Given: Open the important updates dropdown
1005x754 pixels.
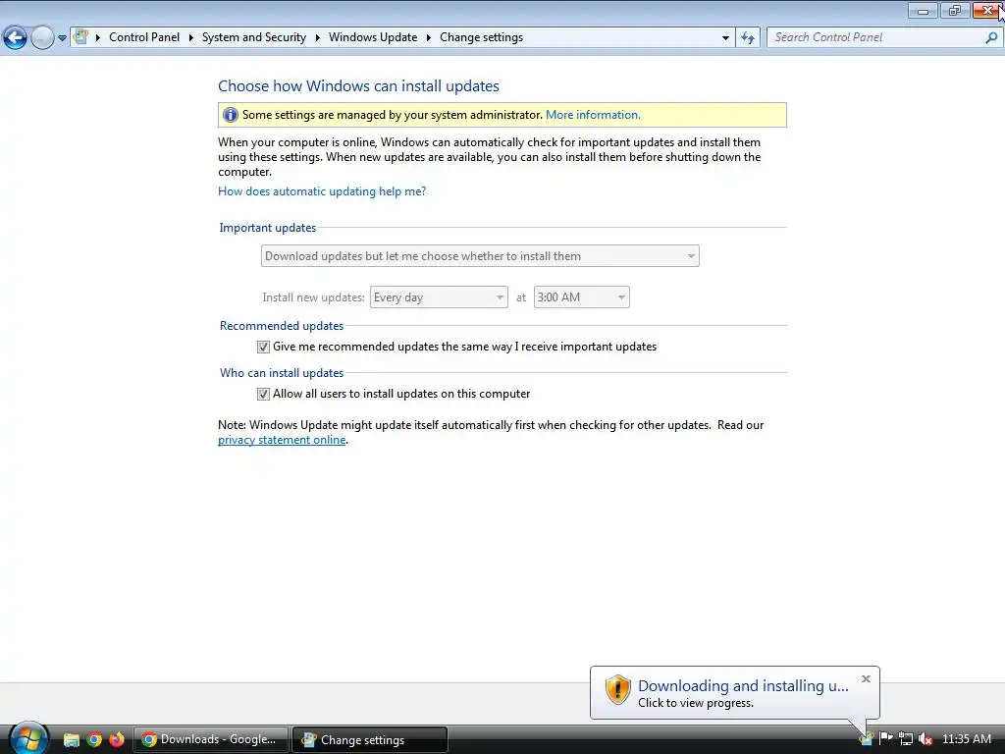Looking at the screenshot, I should tap(480, 256).
